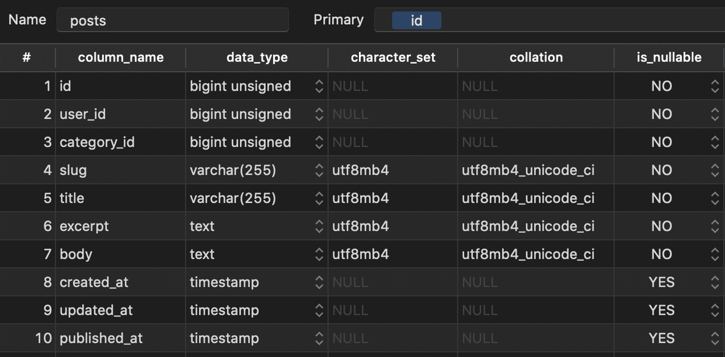Edit collation cell for slug row
Viewport: 725px width, 357px height.
pos(528,170)
